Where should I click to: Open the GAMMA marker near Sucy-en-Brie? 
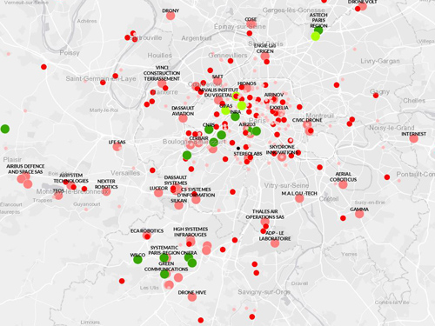pos(359,214)
